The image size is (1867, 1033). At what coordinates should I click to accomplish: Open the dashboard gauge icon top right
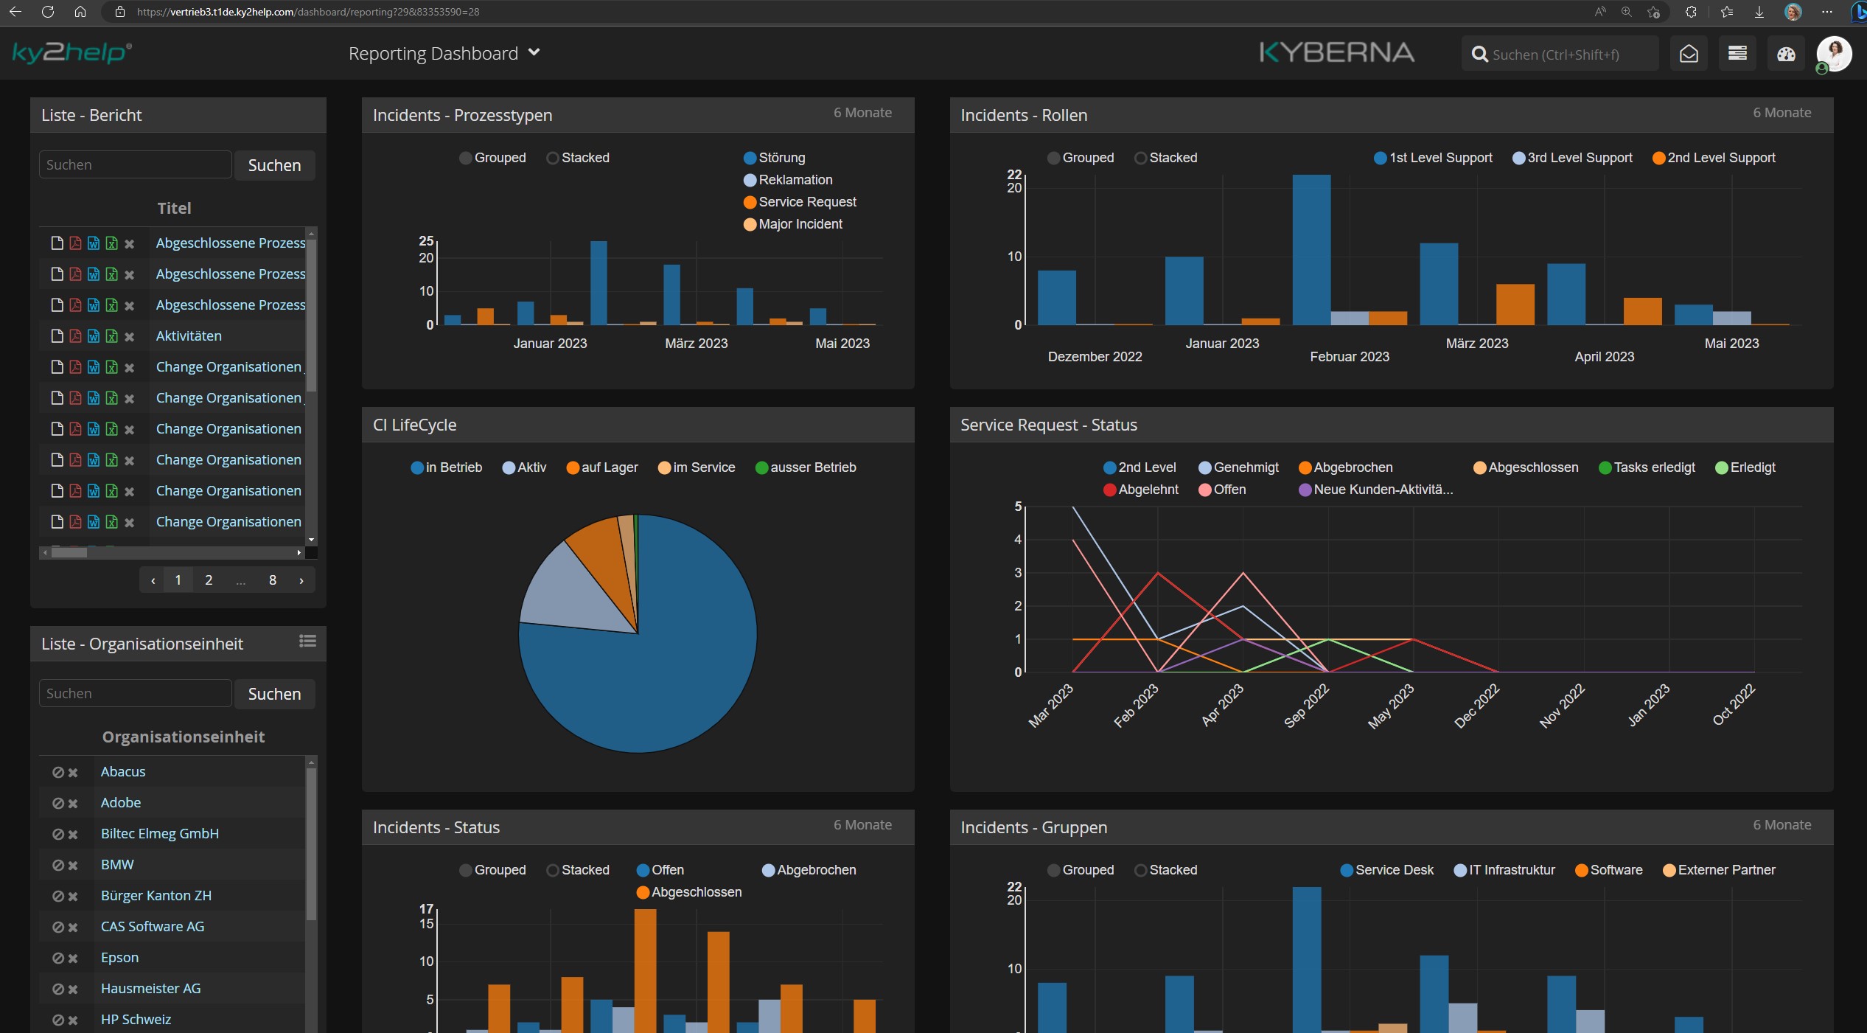(x=1787, y=53)
